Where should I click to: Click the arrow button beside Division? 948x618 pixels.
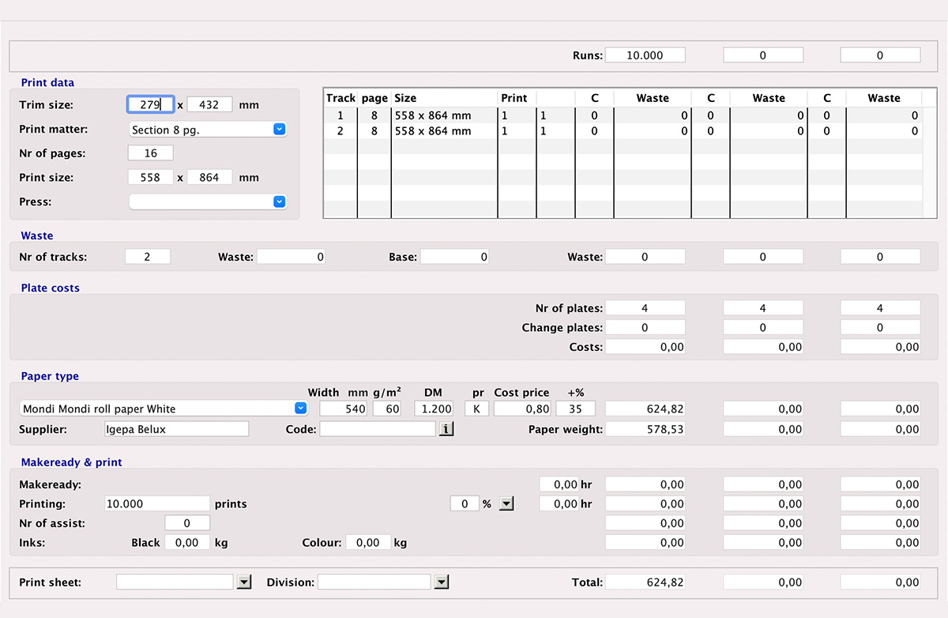coord(441,582)
